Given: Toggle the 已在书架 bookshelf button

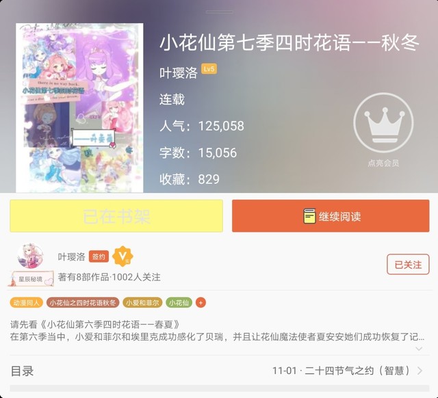Looking at the screenshot, I should tap(116, 215).
